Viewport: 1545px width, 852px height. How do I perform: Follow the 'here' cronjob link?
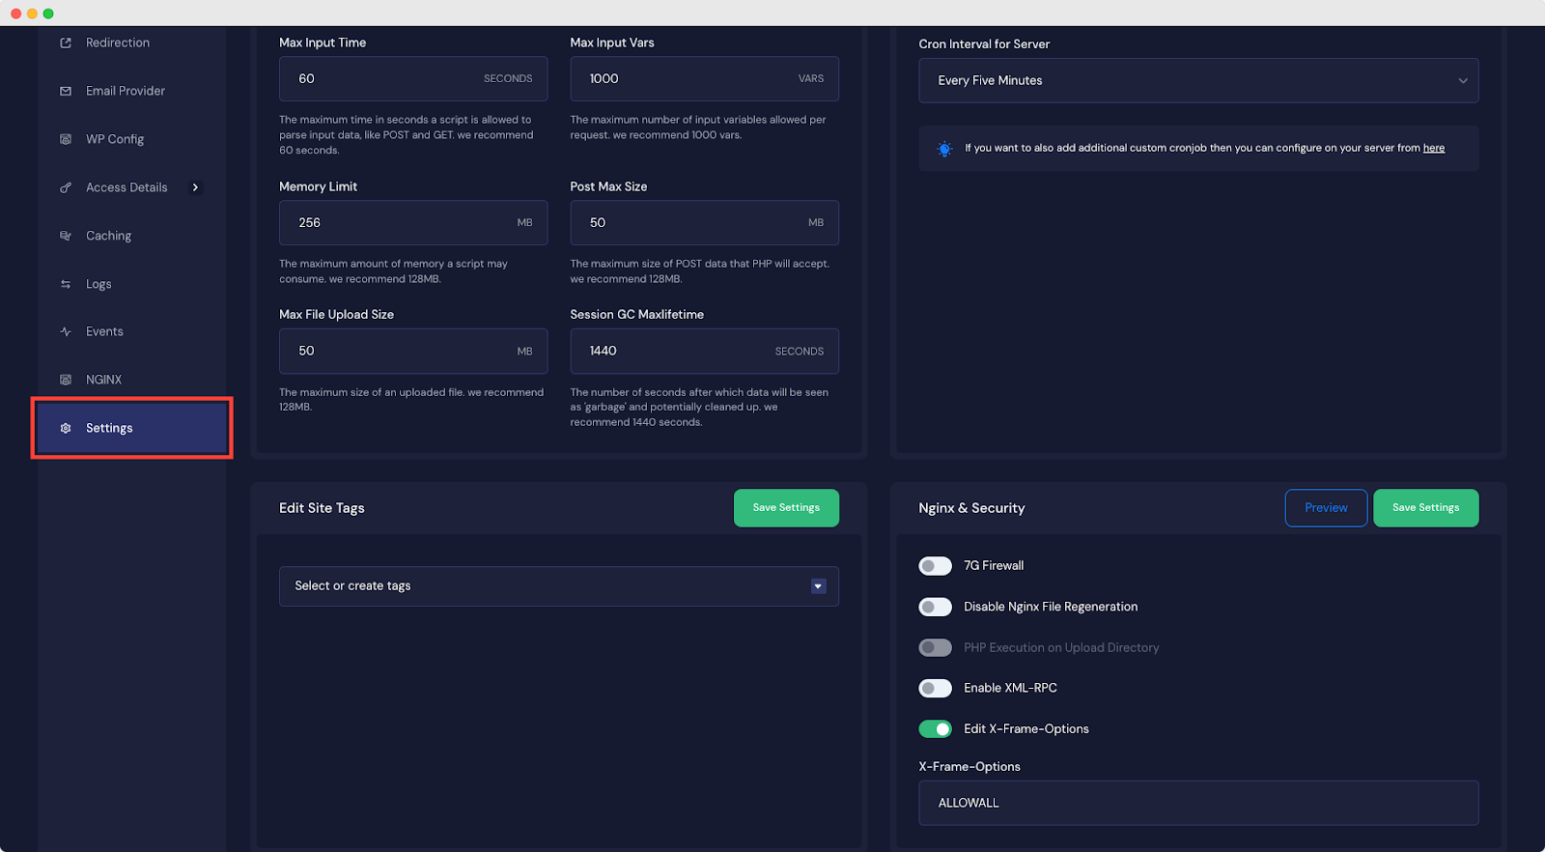(1434, 148)
